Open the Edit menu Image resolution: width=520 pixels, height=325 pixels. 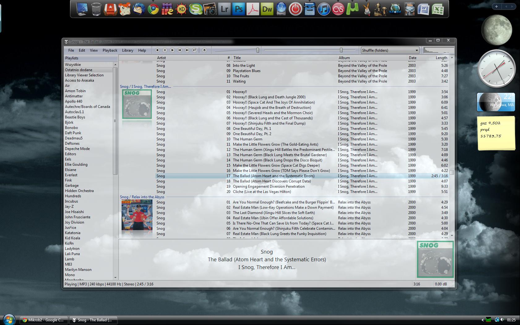[82, 50]
